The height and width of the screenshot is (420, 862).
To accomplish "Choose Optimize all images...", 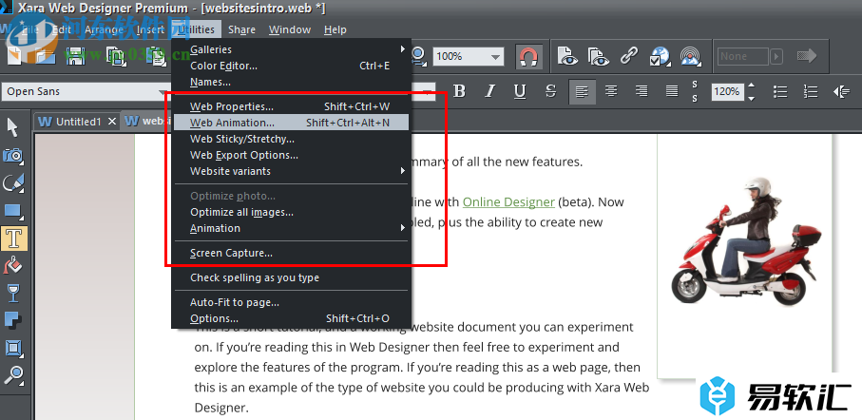I will 292,212.
